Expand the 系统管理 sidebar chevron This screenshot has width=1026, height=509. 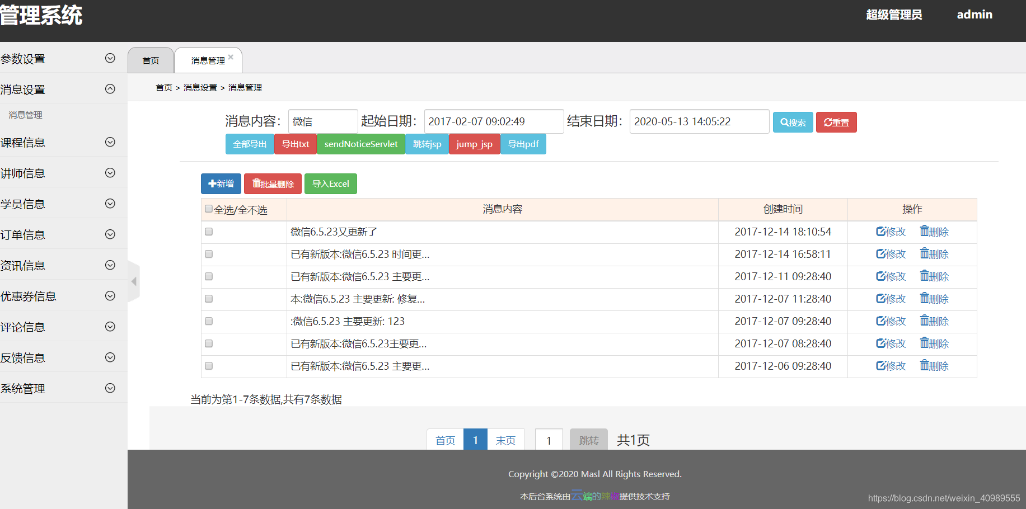coord(110,388)
